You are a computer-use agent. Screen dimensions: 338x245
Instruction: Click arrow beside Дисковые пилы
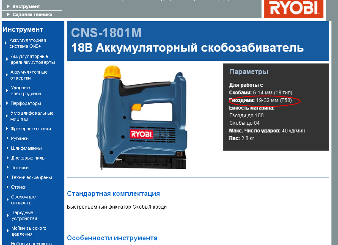point(7,158)
